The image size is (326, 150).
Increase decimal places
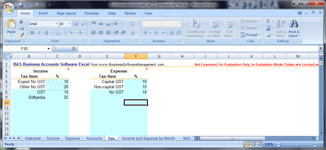click(172, 33)
